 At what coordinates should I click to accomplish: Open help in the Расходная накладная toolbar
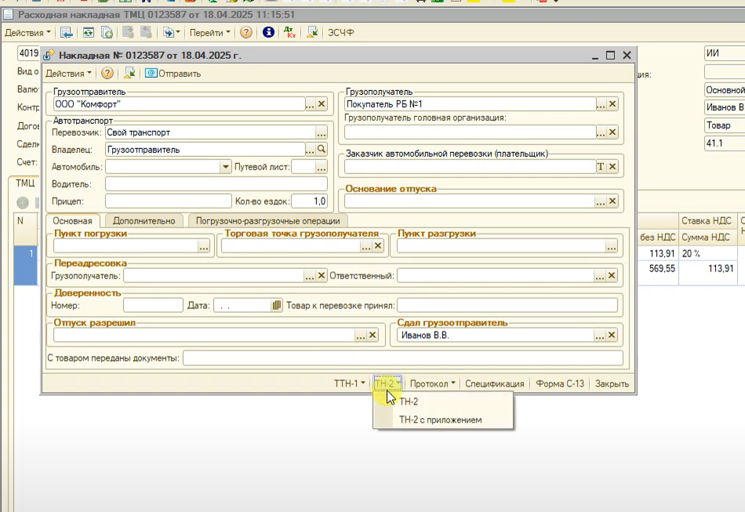[246, 32]
